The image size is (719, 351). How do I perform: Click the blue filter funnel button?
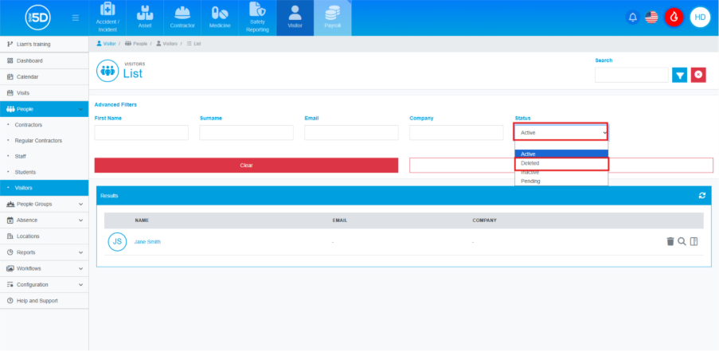[679, 75]
